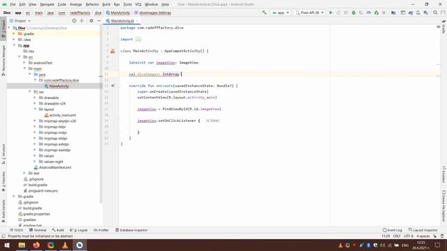Click Attach Debugger to Android Process icon
Viewport: 447px width, 251px height.
376,13
